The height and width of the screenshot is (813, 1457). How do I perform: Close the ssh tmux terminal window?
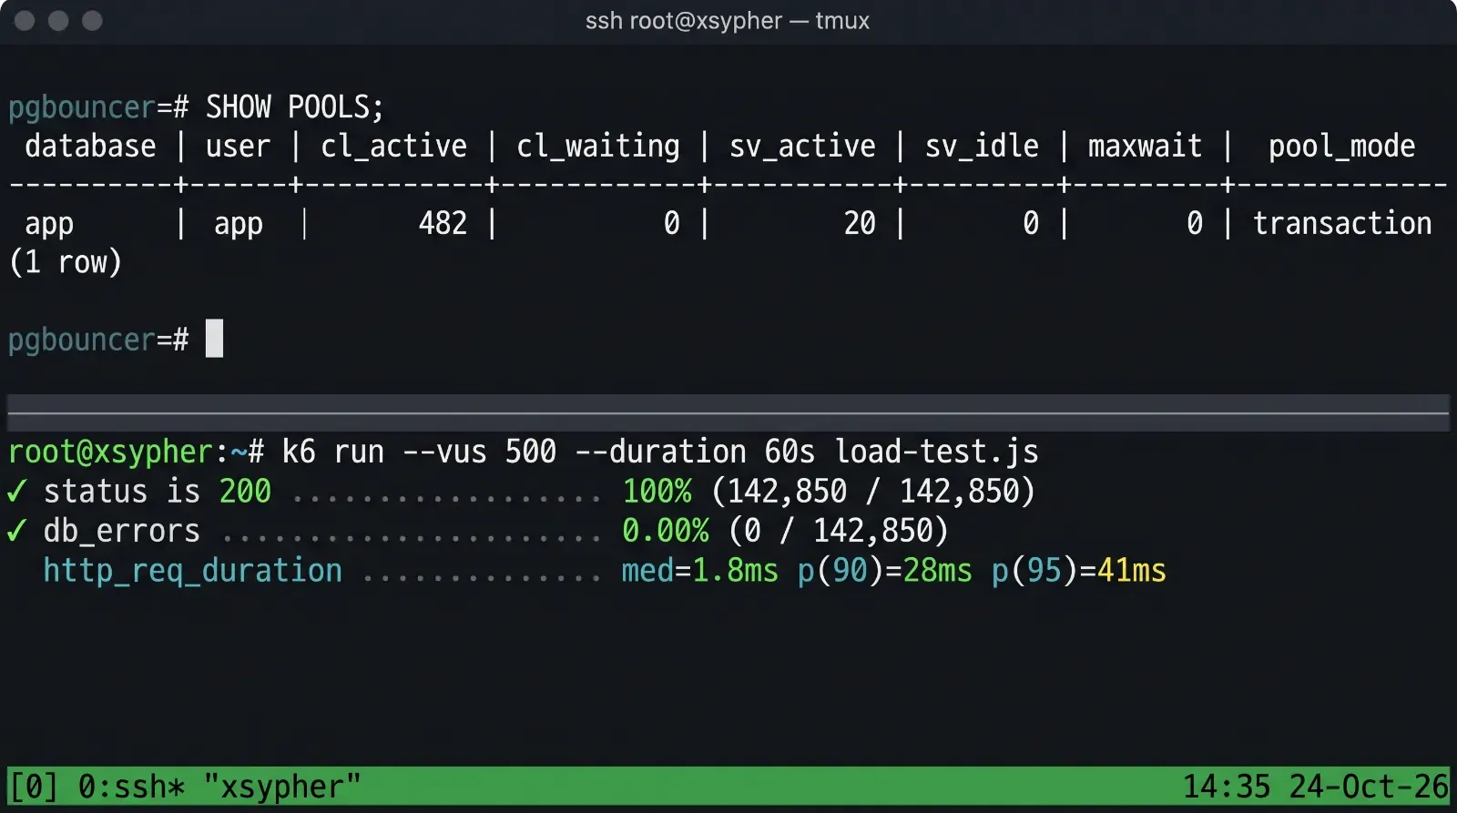pyautogui.click(x=25, y=21)
